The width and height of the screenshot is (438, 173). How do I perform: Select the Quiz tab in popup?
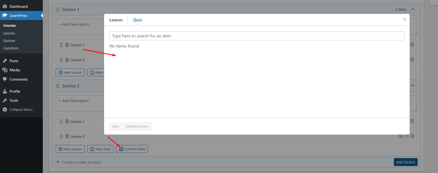click(138, 20)
